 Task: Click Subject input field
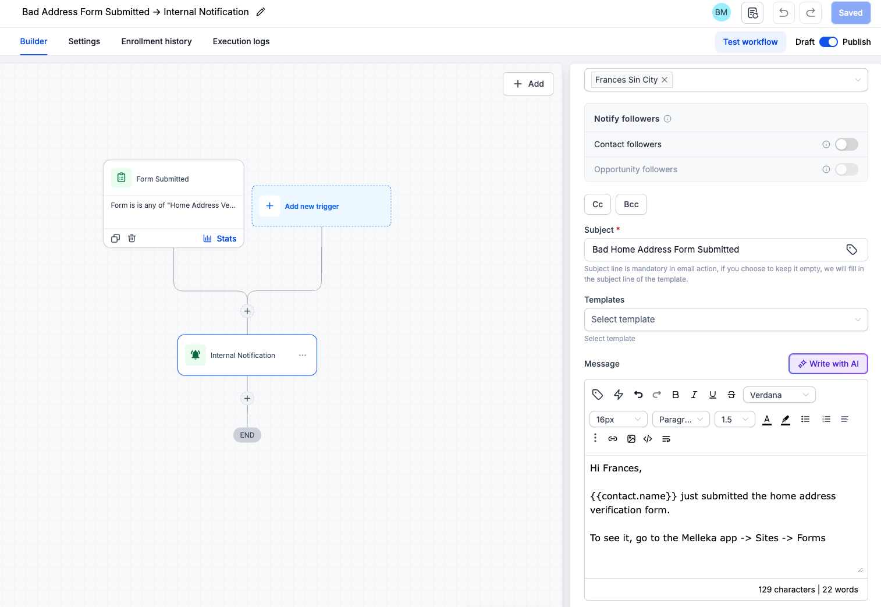726,250
